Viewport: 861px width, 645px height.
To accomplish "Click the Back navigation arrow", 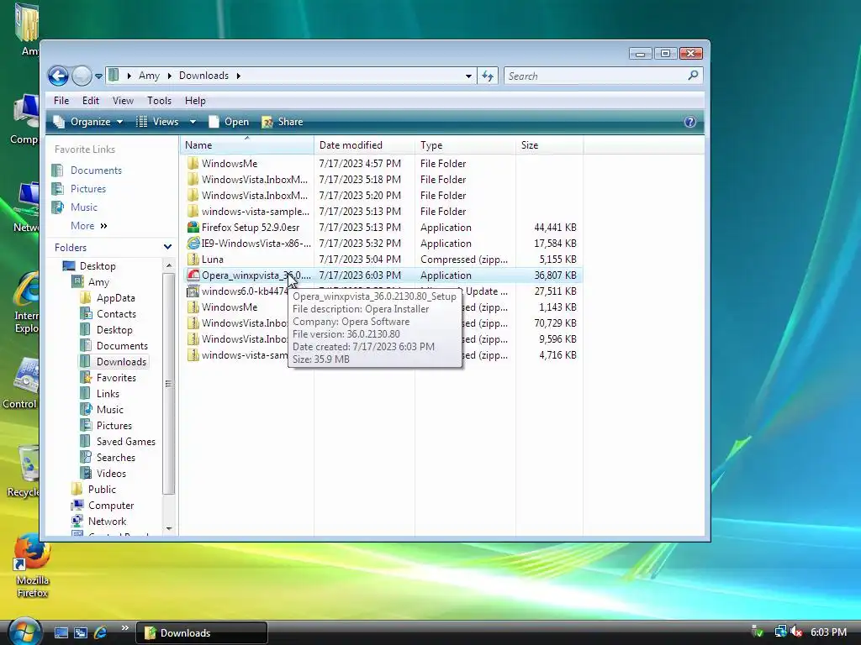I will pyautogui.click(x=58, y=76).
